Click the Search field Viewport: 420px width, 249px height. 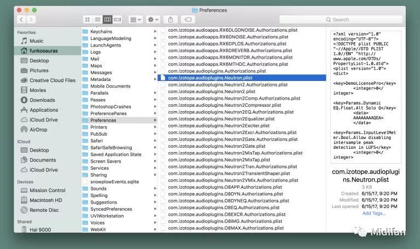[x=341, y=20]
